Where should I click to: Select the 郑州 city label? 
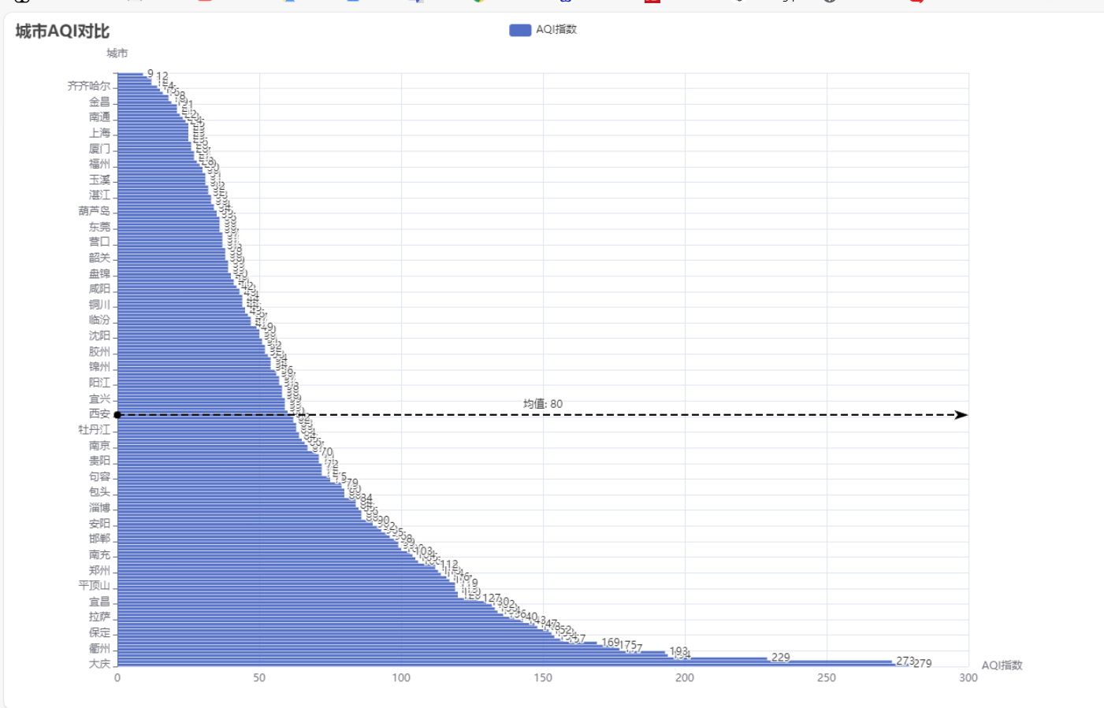100,570
